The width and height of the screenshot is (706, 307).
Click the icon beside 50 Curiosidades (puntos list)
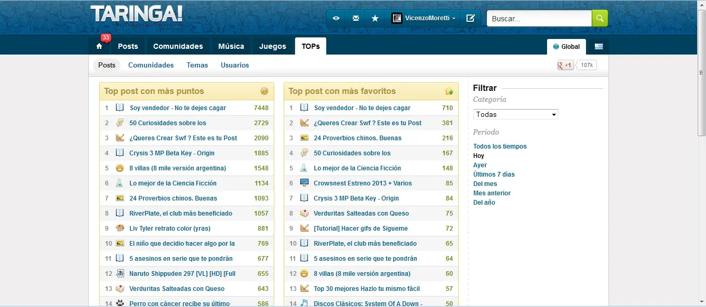click(120, 123)
